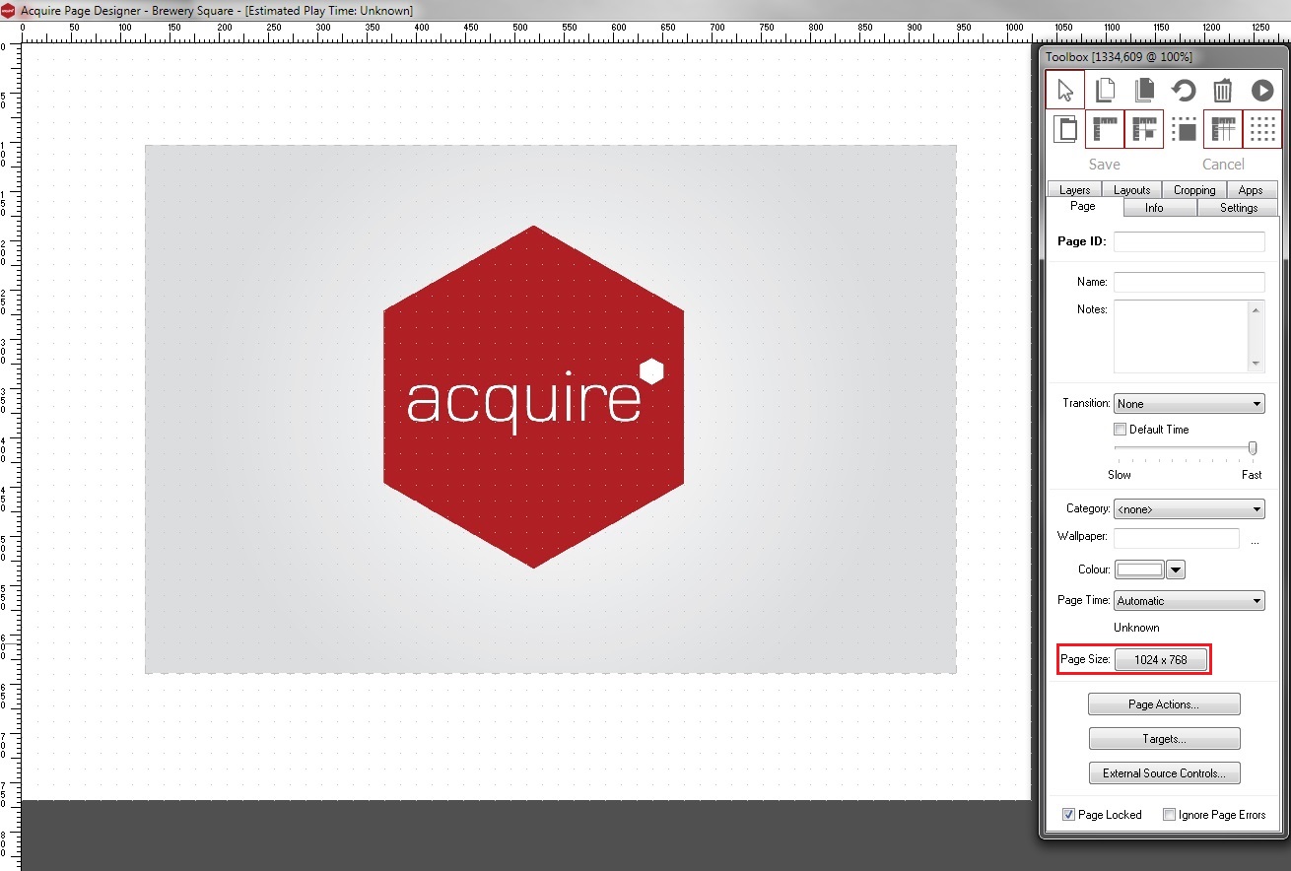The height and width of the screenshot is (871, 1291).
Task: Toggle the rulers with object block icon
Action: tap(1144, 129)
